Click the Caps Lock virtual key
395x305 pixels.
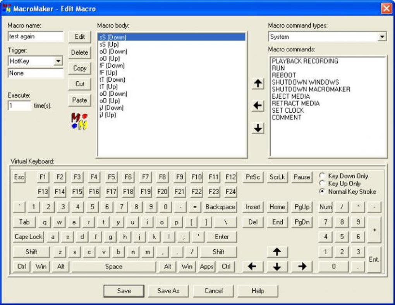click(28, 237)
